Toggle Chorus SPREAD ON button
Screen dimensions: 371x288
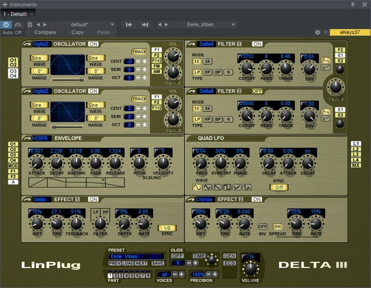pyautogui.click(x=278, y=226)
